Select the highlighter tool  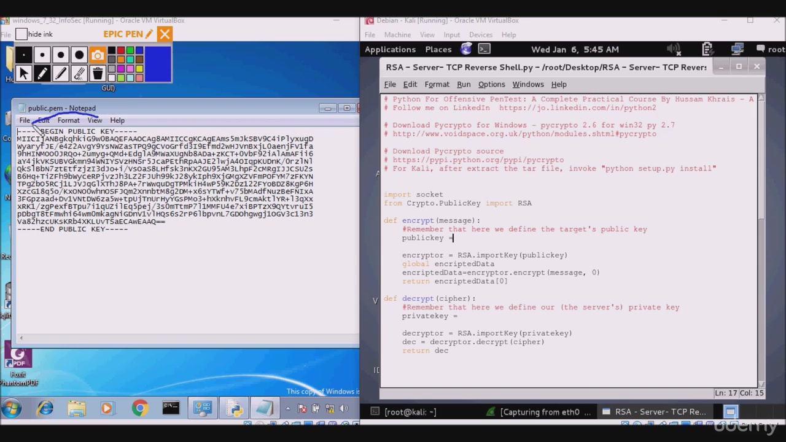[x=60, y=74]
